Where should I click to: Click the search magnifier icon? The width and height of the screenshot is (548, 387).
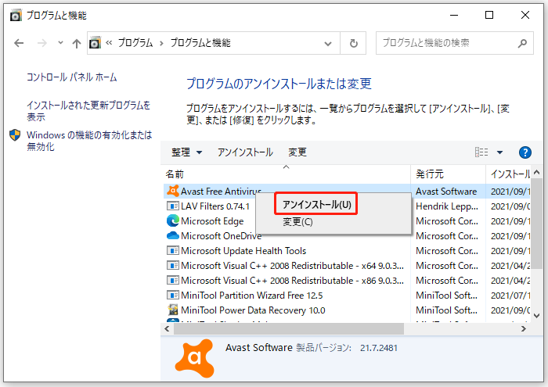tap(522, 43)
